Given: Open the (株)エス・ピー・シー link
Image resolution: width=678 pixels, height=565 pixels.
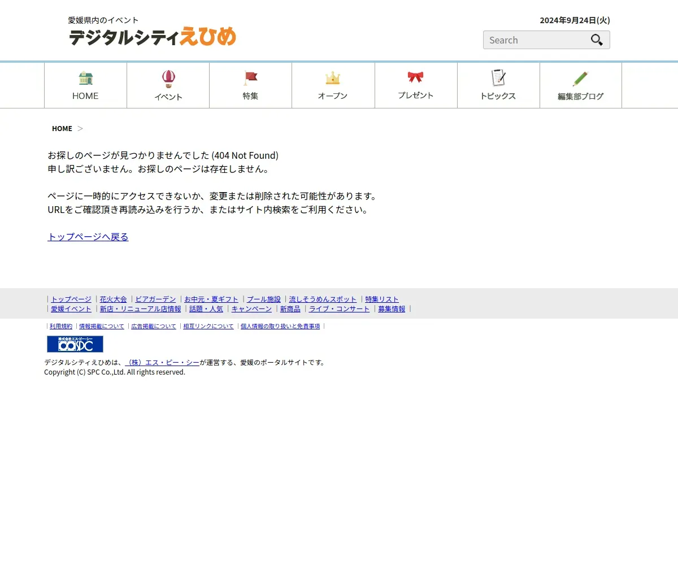Looking at the screenshot, I should [162, 363].
